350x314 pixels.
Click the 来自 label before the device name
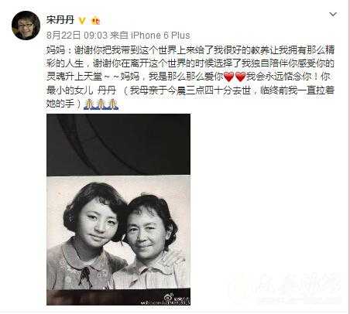[119, 35]
